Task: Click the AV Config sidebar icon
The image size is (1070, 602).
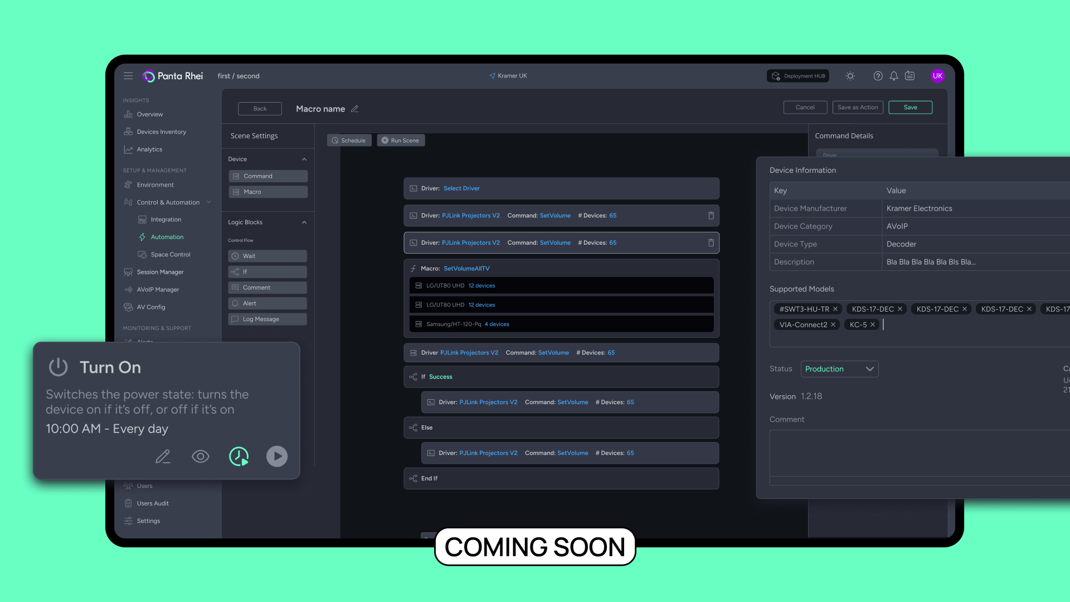Action: (128, 307)
